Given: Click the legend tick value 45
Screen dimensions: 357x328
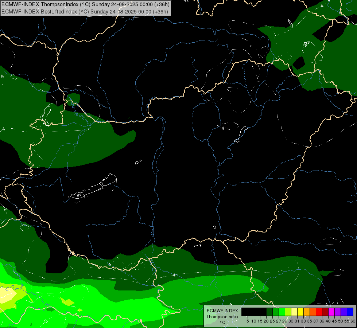Looking at the screenshot, I should click(334, 321).
